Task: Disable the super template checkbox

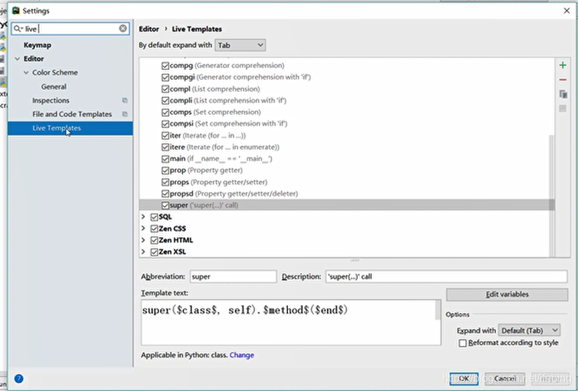Action: point(165,206)
